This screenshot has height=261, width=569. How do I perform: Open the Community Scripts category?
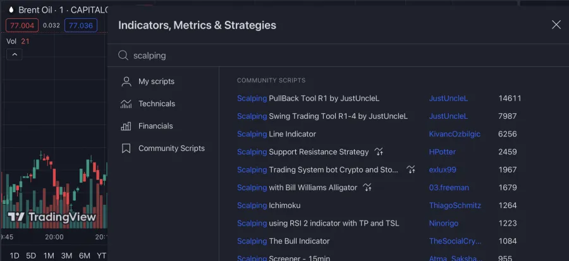[x=171, y=149]
